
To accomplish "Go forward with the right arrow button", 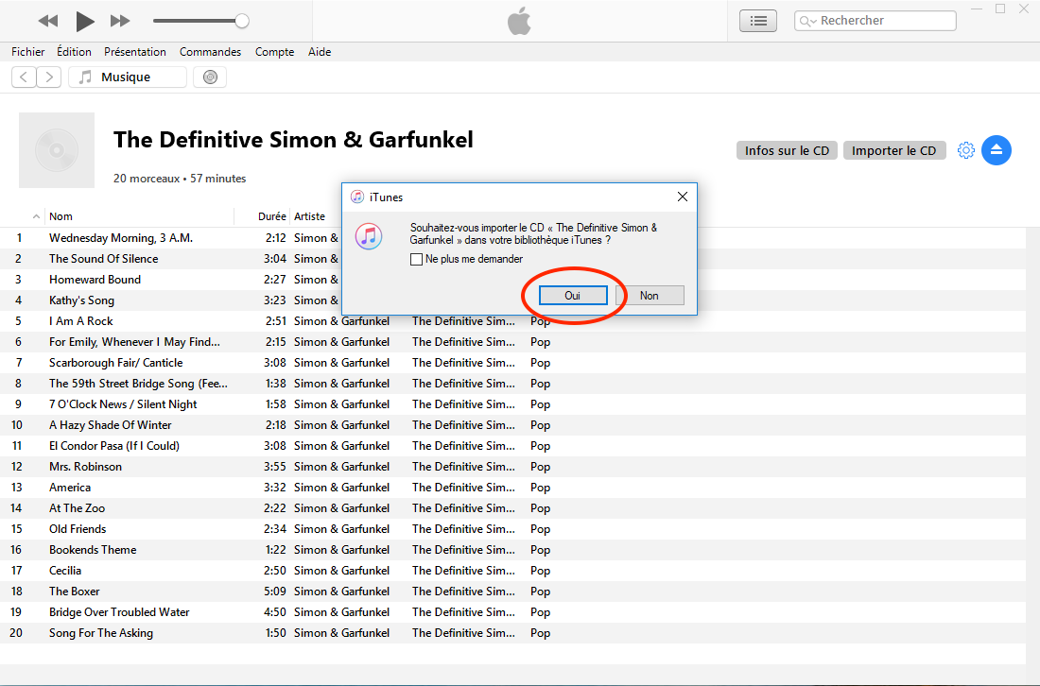I will [49, 77].
